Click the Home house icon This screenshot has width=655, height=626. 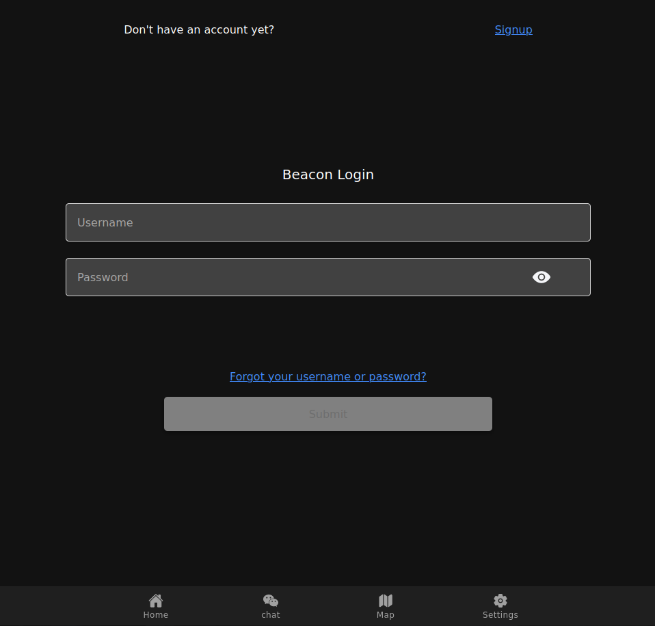click(x=156, y=601)
